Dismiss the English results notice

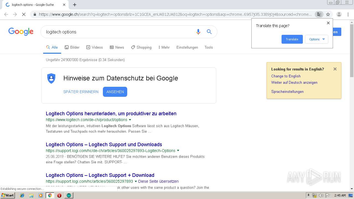[335, 69]
